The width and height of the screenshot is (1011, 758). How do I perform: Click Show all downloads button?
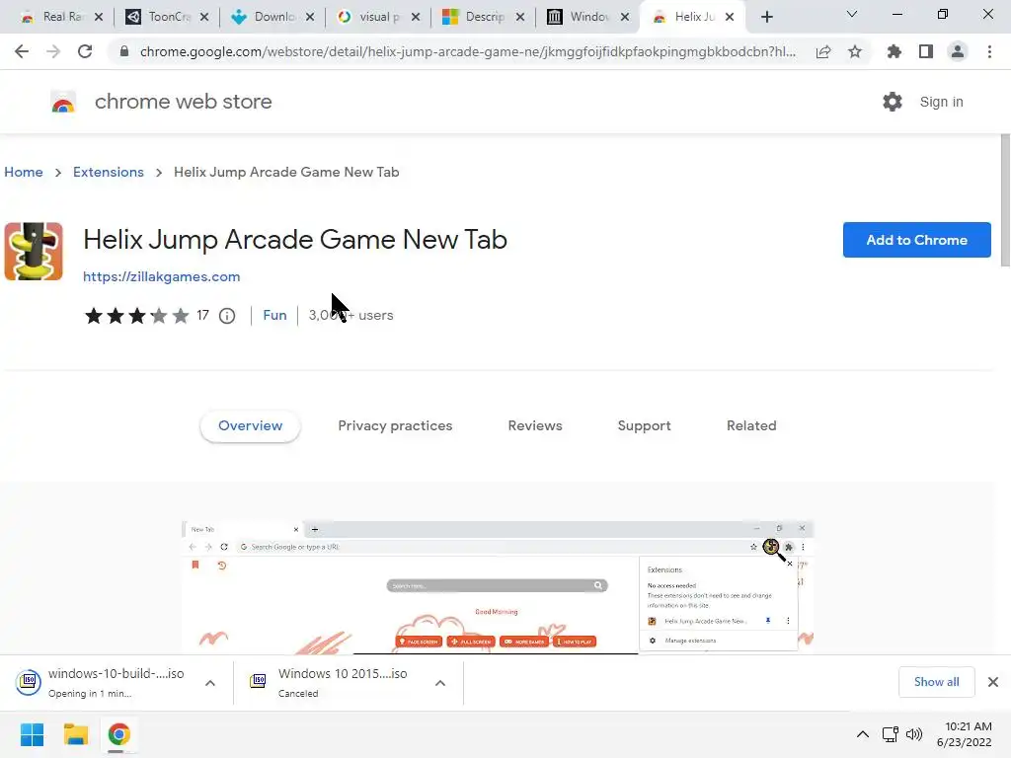(x=937, y=682)
